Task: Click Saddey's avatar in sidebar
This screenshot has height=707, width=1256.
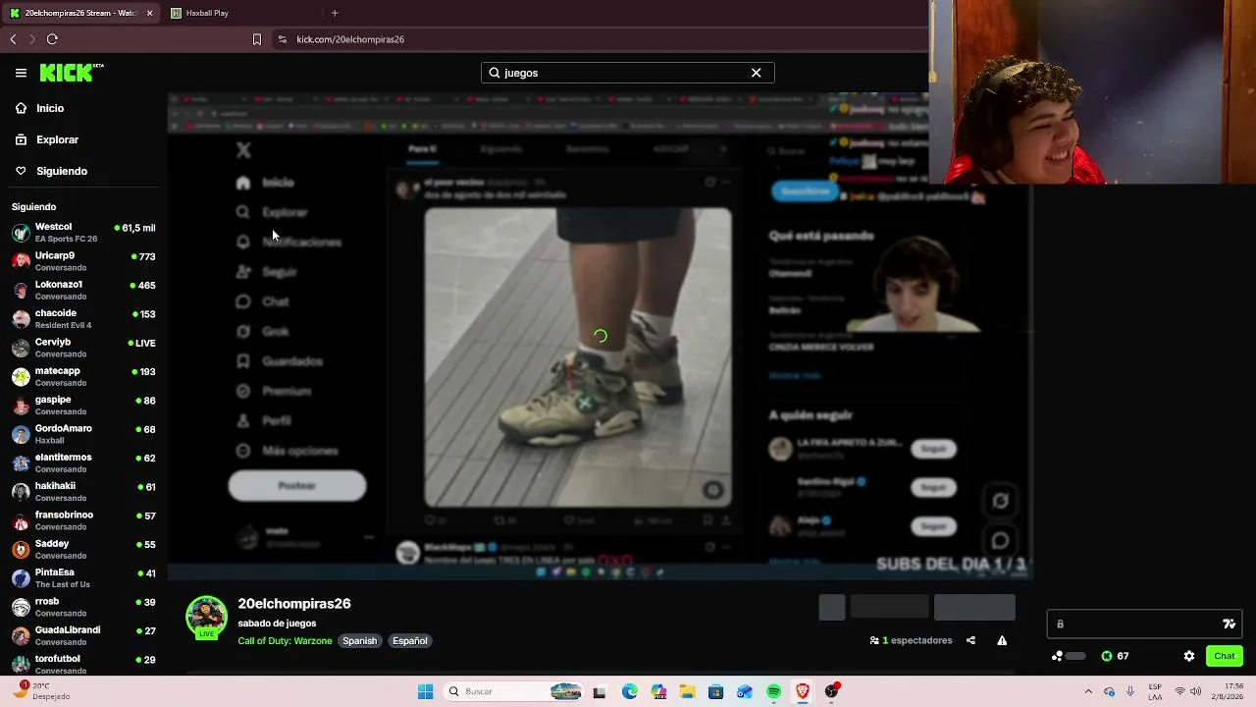Action: tap(21, 549)
